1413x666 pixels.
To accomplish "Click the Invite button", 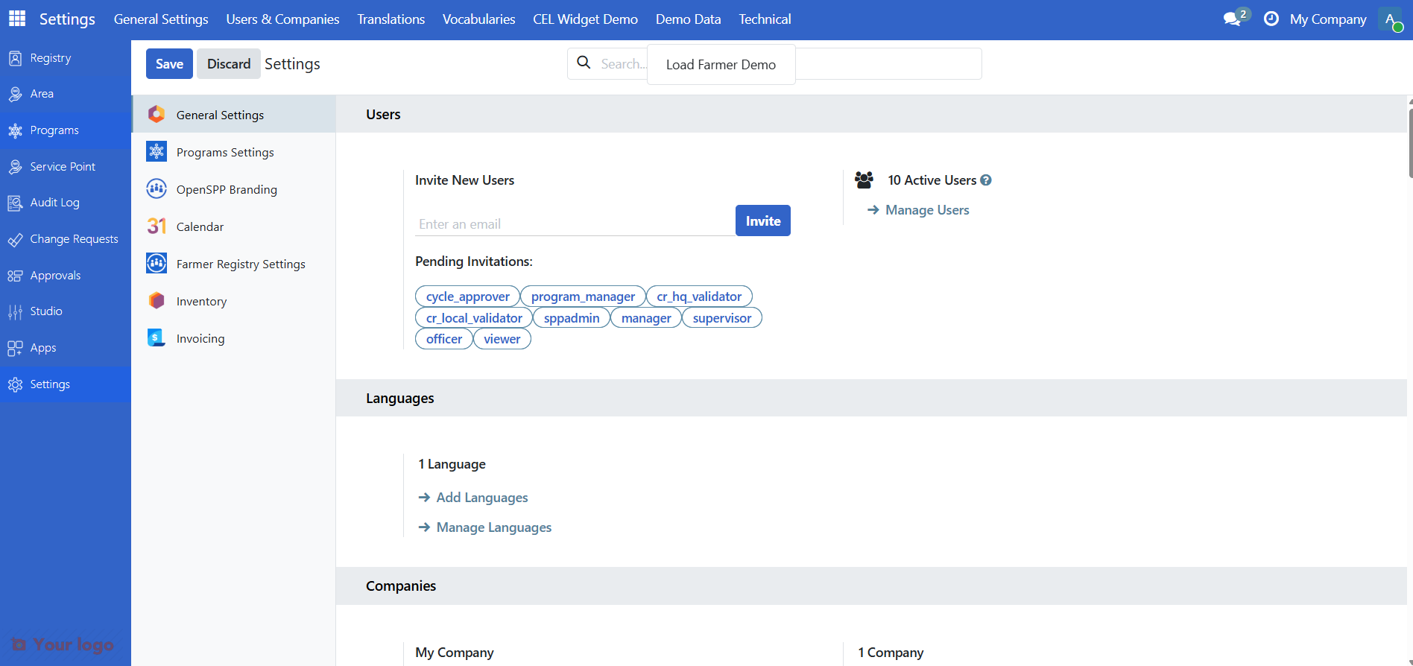I will 763,221.
